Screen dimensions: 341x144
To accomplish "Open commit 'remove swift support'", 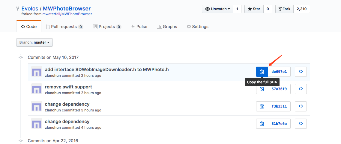I will [x=68, y=87].
